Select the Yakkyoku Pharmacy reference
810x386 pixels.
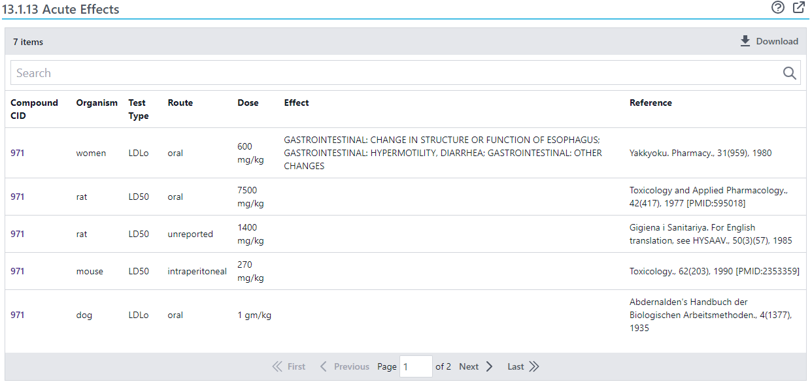pyautogui.click(x=700, y=153)
